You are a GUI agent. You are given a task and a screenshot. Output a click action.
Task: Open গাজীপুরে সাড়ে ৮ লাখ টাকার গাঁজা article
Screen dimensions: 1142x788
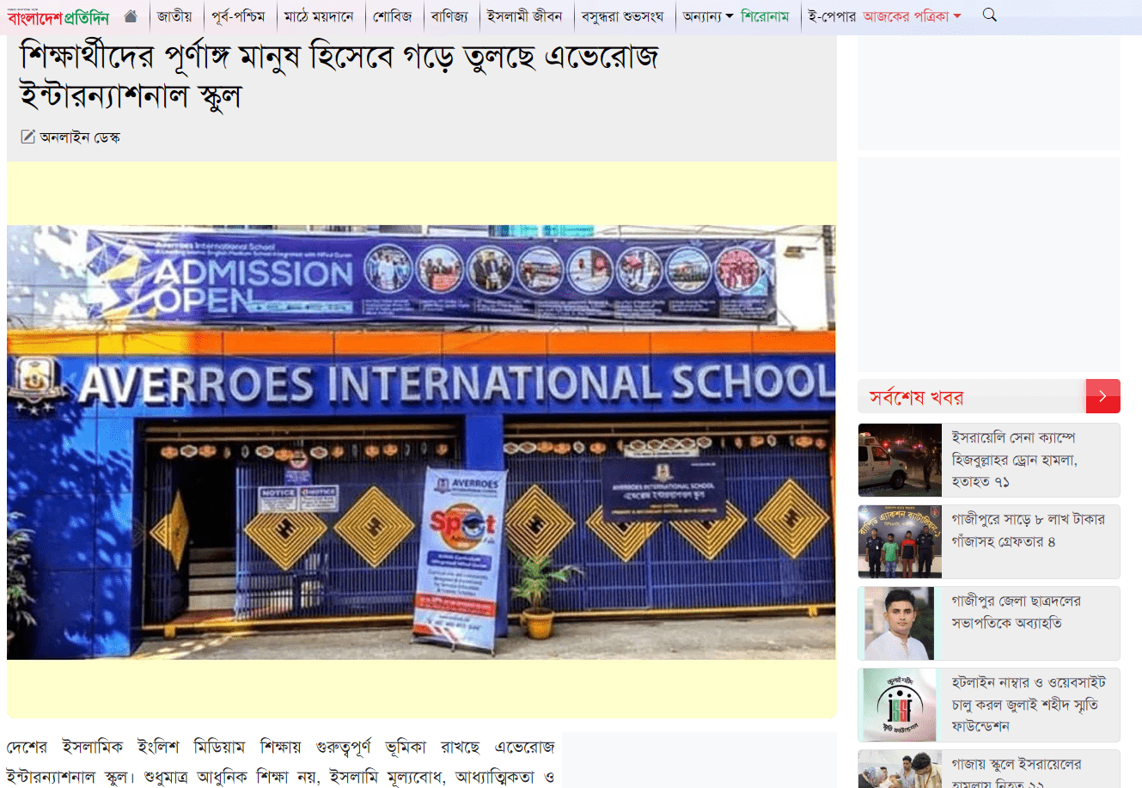click(x=1028, y=531)
